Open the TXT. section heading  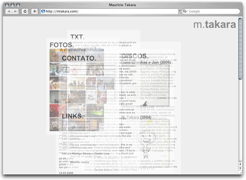pos(78,37)
